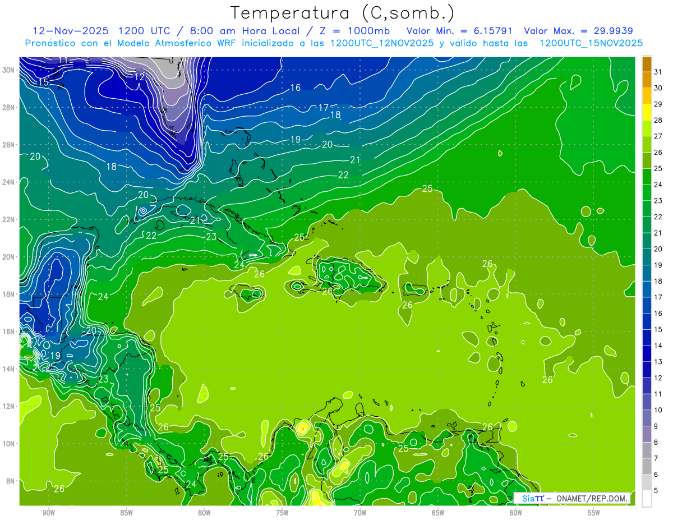Click the "10N" latitude axis label
Viewport: 673px width, 520px height.
(8, 443)
